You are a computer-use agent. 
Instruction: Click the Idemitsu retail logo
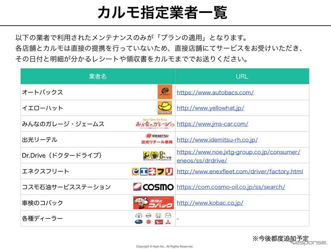pos(157,139)
